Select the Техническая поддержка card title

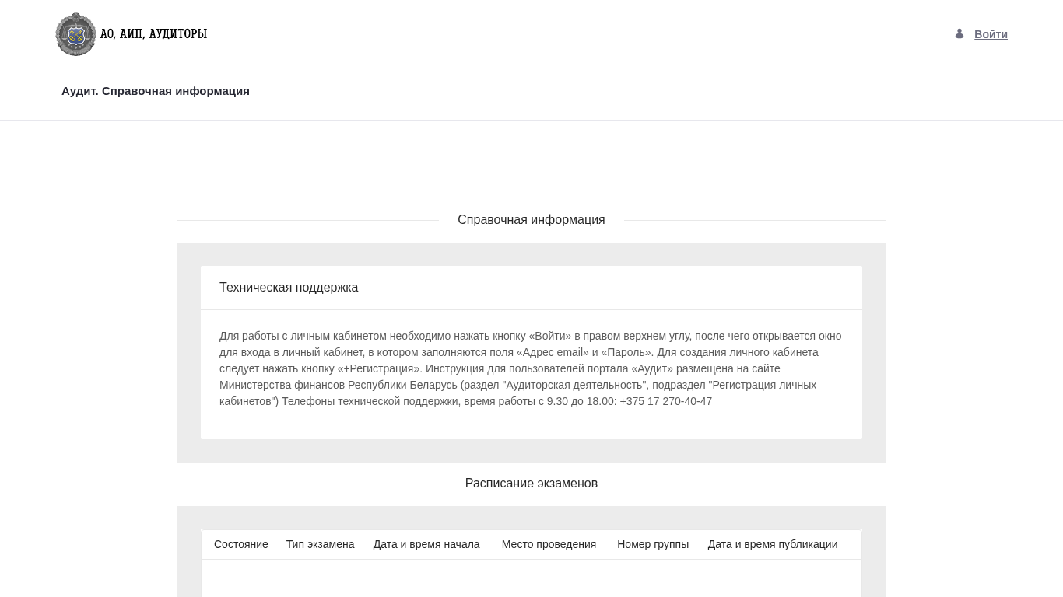289,288
